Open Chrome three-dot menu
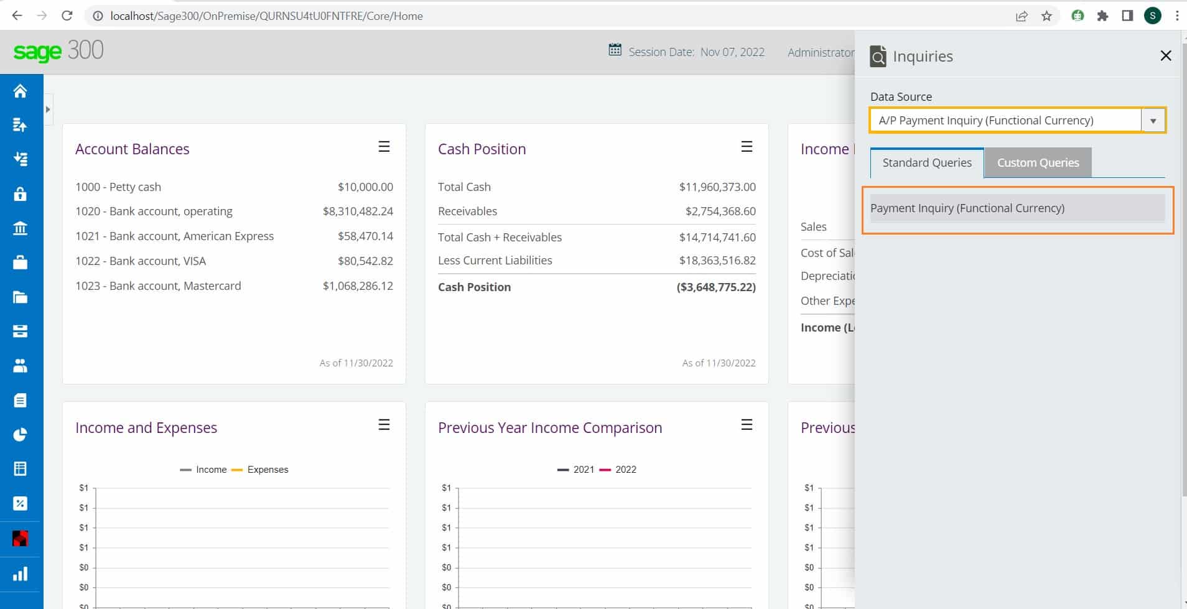 tap(1177, 16)
